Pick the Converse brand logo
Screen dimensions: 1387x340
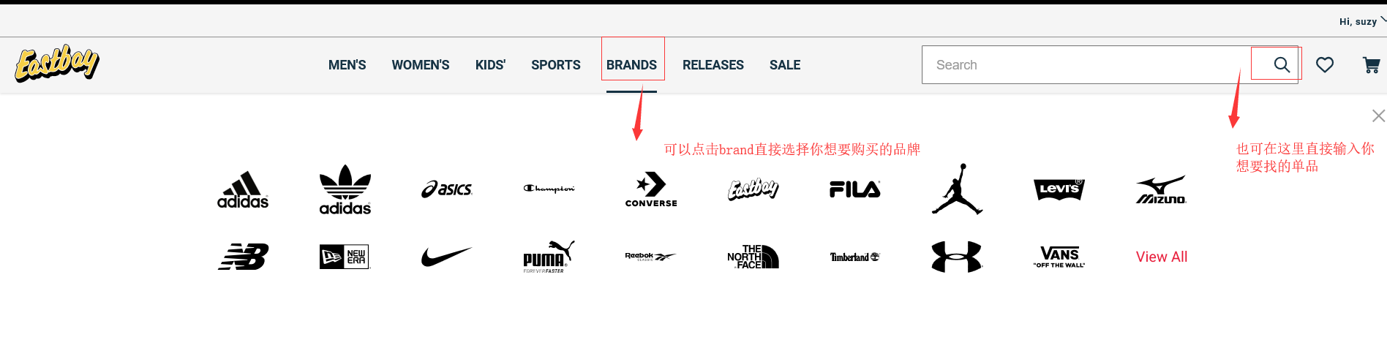point(651,189)
